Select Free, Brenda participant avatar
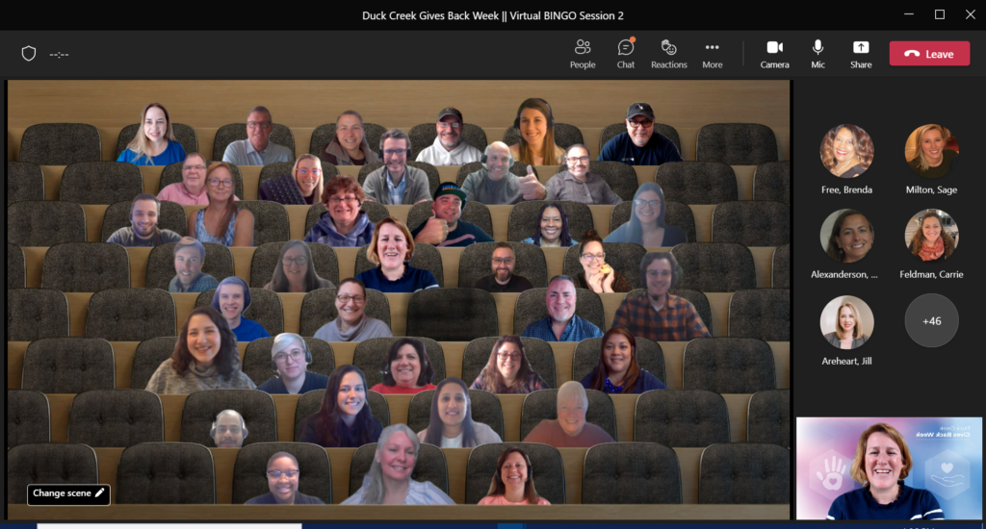The width and height of the screenshot is (986, 529). tap(846, 151)
